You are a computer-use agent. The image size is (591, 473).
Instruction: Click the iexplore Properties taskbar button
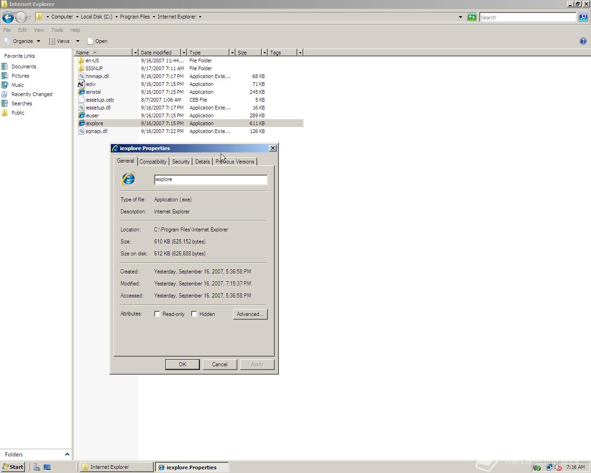(192, 467)
